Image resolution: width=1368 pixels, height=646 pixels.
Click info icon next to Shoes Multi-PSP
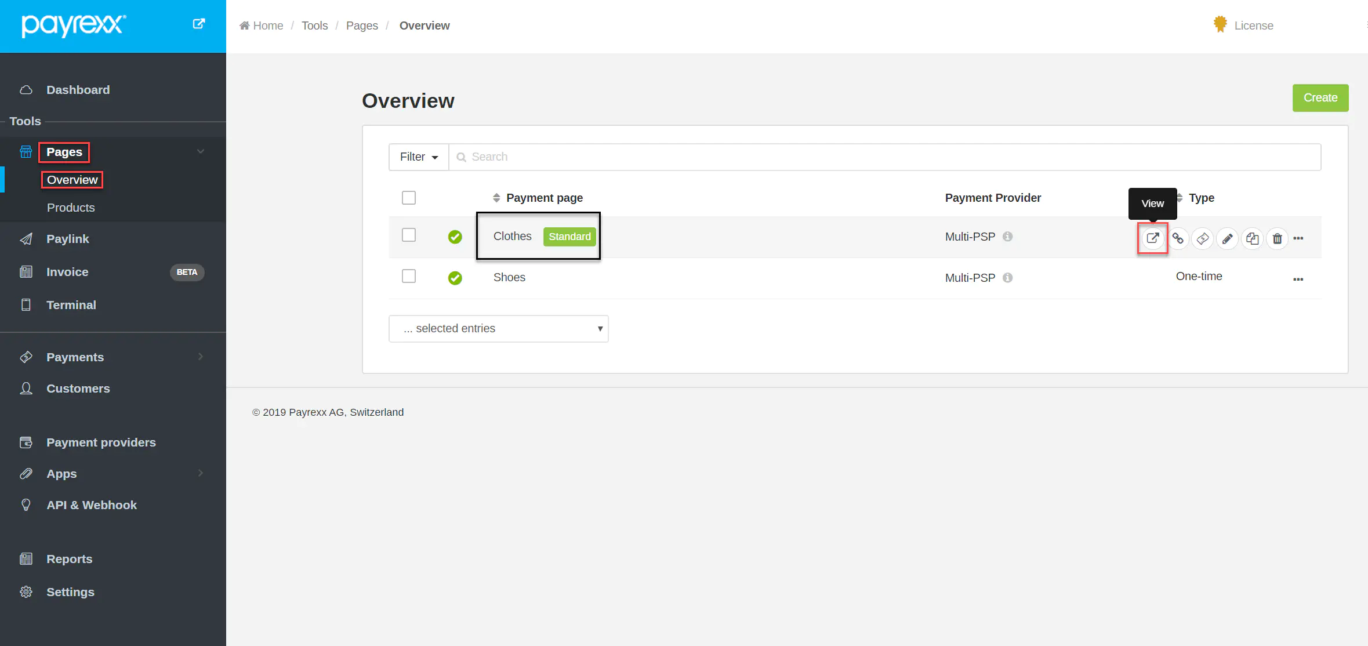point(1008,278)
